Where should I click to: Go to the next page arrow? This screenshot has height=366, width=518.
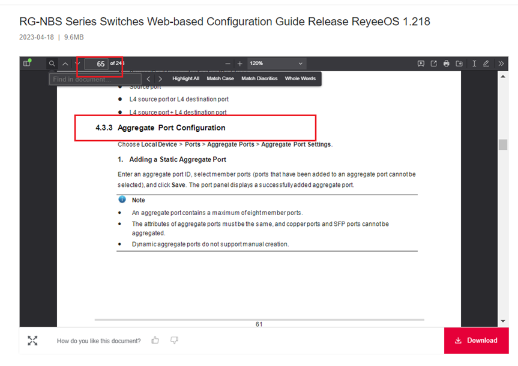click(x=77, y=63)
